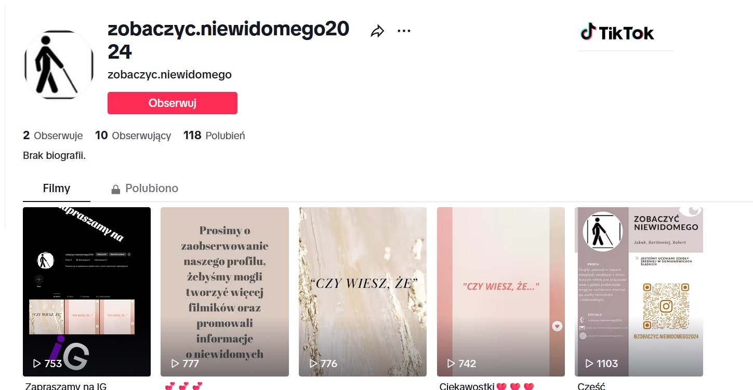Click the blind person profile avatar
This screenshot has height=390, width=753.
59,65
